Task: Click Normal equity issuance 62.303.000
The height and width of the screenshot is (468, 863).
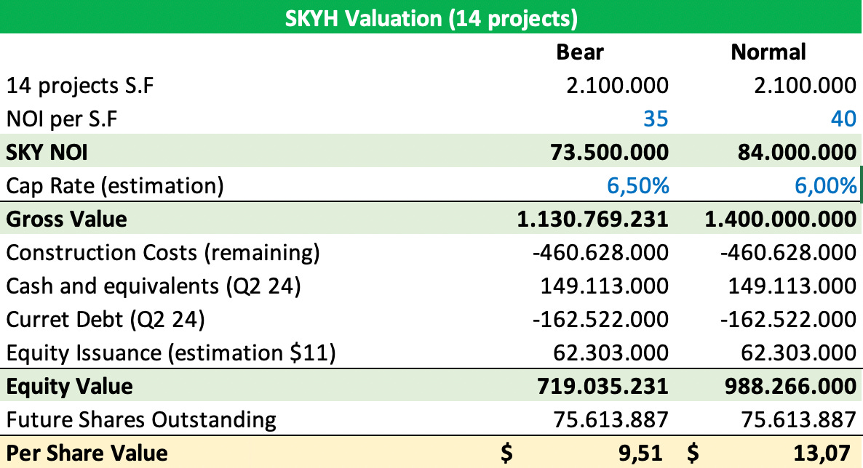Action: [x=799, y=353]
